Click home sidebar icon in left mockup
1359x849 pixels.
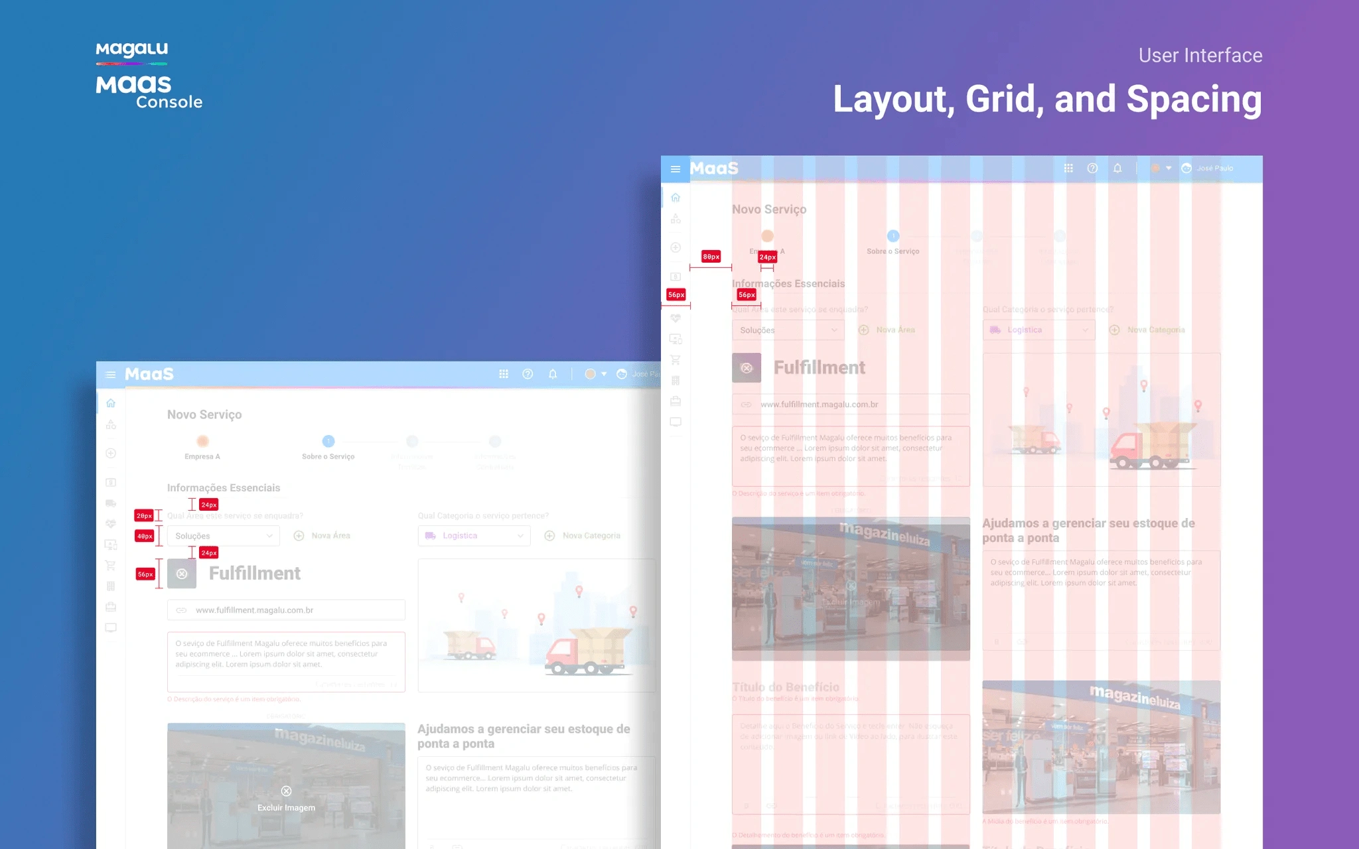(111, 403)
